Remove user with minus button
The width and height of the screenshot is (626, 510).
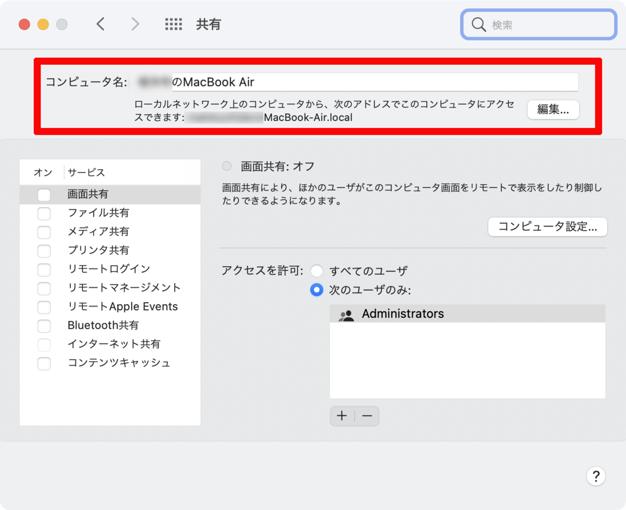pyautogui.click(x=367, y=416)
